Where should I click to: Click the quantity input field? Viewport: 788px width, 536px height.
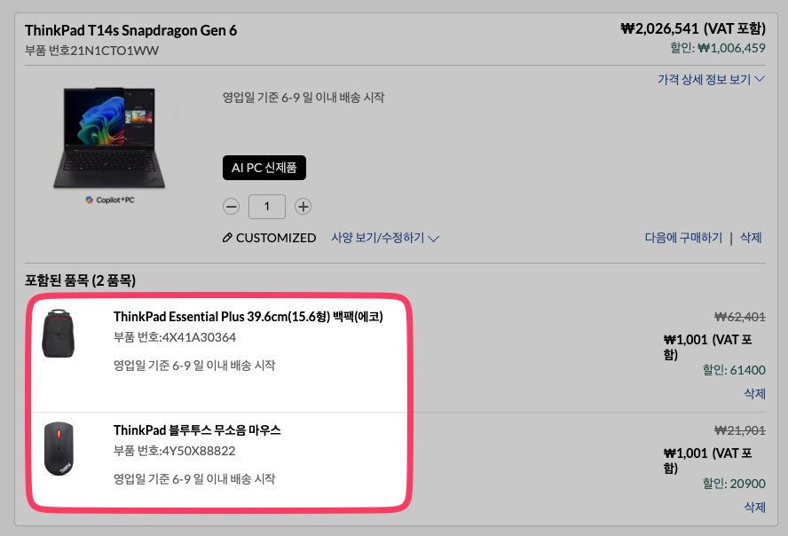click(267, 207)
